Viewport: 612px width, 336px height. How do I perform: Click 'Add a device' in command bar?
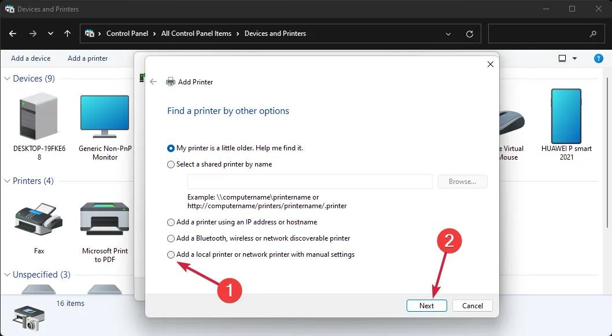point(31,58)
